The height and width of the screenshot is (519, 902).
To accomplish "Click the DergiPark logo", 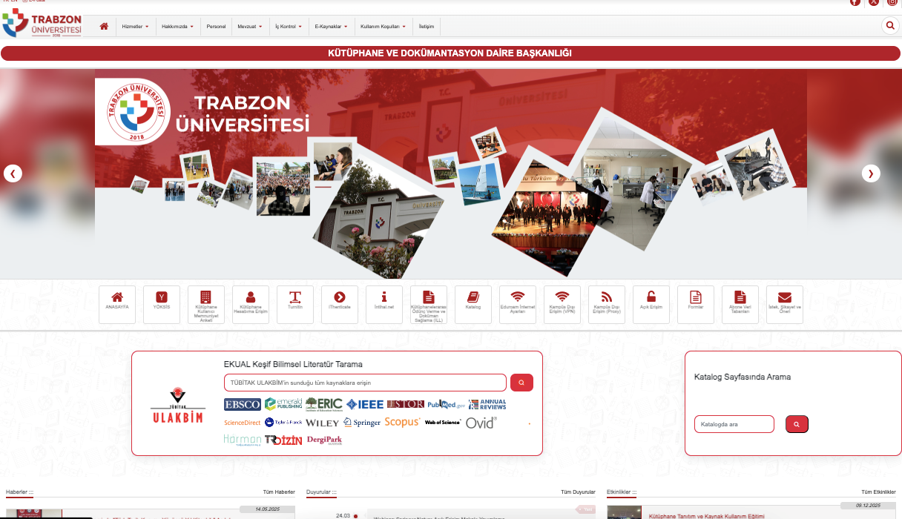I will (324, 440).
